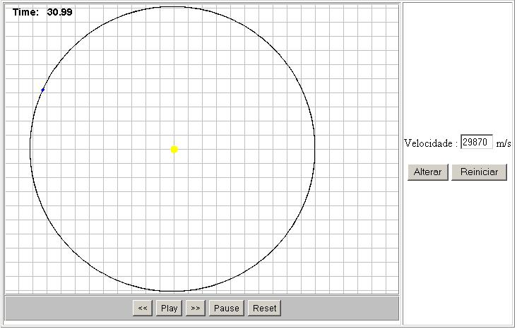This screenshot has height=329, width=517.
Task: Reset the simulation timer
Action: [x=264, y=309]
